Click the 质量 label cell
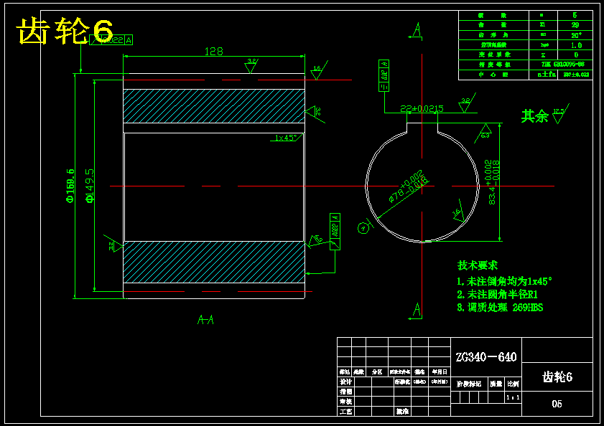Viewport: 604px width, 426px height. pyautogui.click(x=496, y=384)
